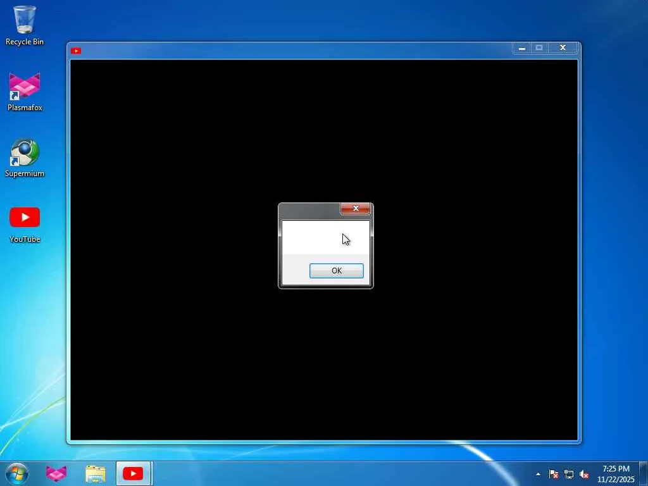Show hidden system tray icons
The width and height of the screenshot is (648, 486).
pyautogui.click(x=538, y=474)
